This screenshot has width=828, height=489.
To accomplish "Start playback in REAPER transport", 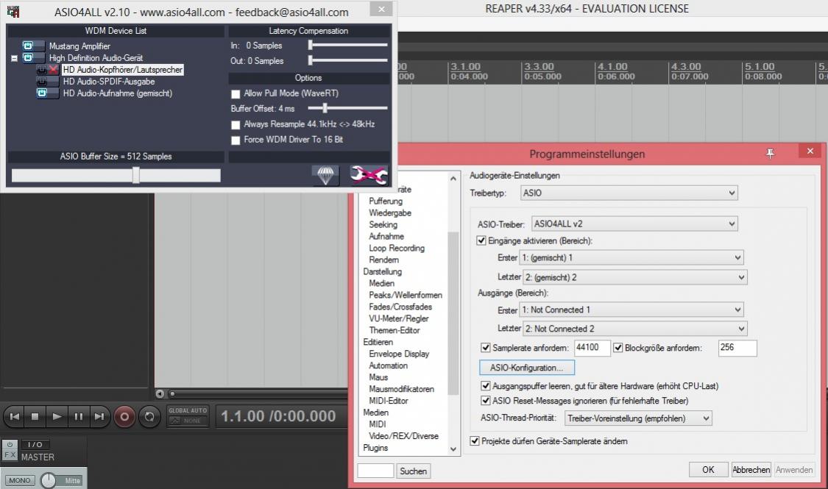I will (57, 417).
